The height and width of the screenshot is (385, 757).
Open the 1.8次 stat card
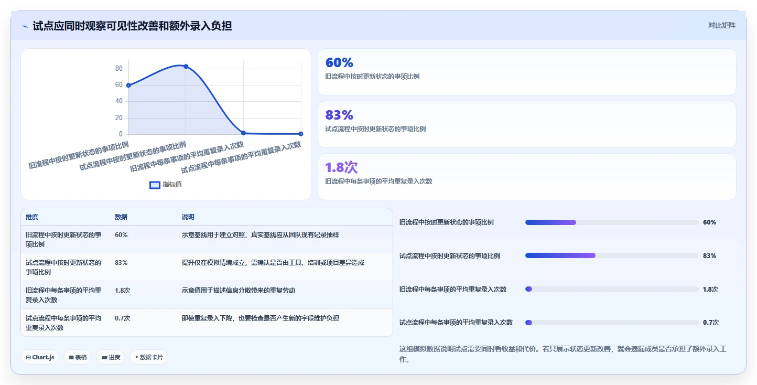pos(527,177)
